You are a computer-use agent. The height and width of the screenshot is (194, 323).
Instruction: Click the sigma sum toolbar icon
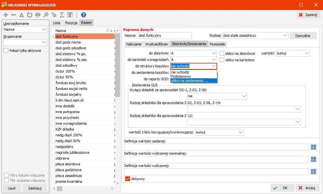62,15
